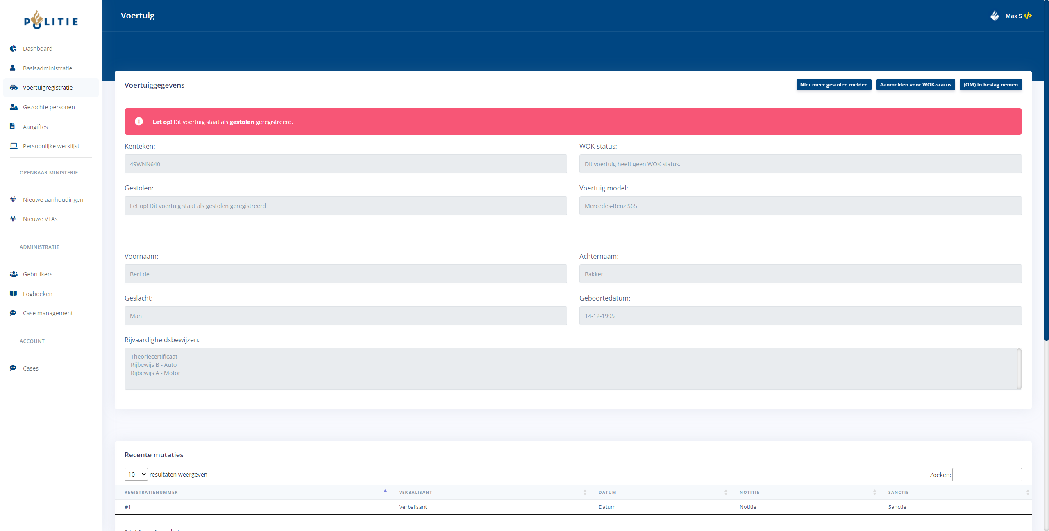The width and height of the screenshot is (1049, 531).
Task: Click the Case management chat icon
Action: pos(13,313)
